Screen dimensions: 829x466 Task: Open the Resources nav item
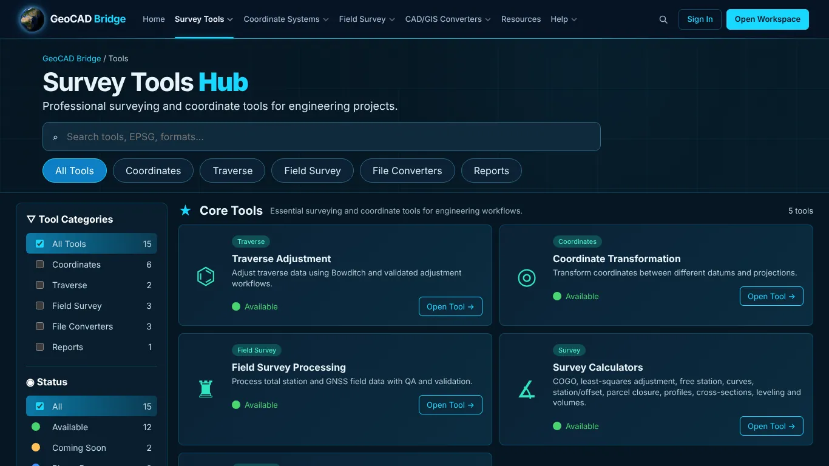pyautogui.click(x=521, y=19)
